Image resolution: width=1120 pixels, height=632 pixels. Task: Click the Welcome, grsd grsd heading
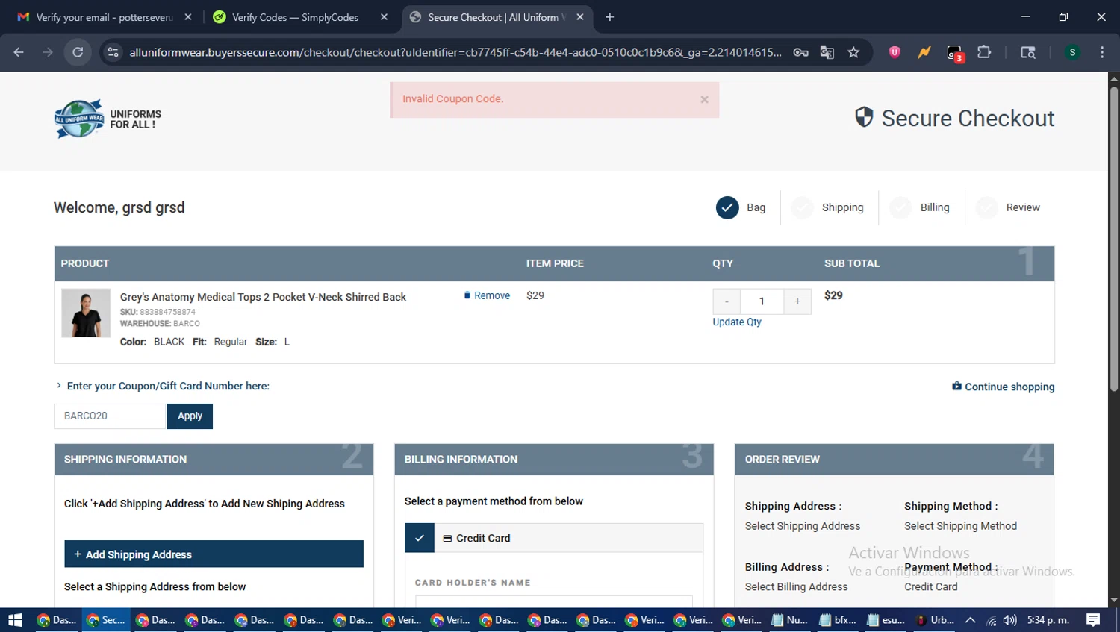(x=119, y=207)
